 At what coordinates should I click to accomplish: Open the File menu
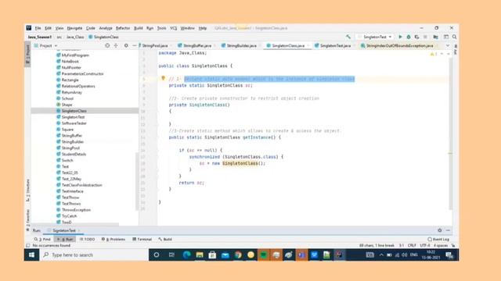coord(38,28)
